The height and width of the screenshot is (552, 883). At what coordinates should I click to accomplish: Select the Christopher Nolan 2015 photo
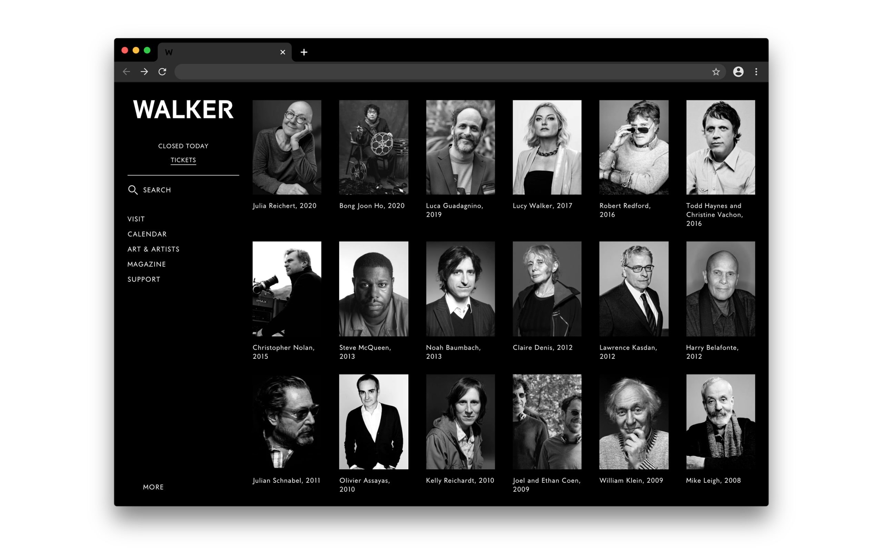pyautogui.click(x=287, y=288)
